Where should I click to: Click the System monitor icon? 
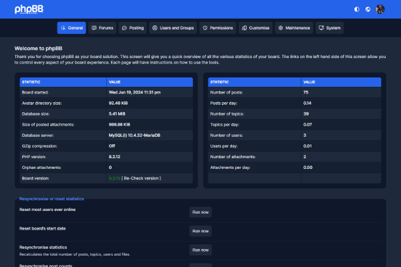tap(321, 28)
